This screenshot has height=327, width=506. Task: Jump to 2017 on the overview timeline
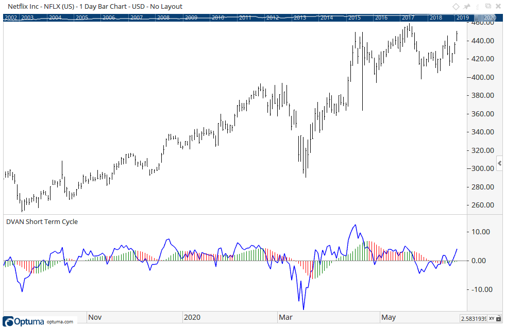pyautogui.click(x=408, y=18)
